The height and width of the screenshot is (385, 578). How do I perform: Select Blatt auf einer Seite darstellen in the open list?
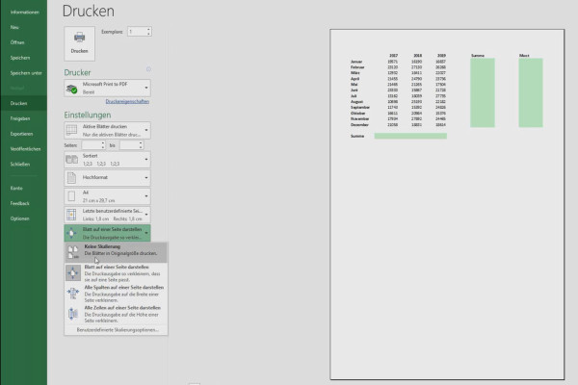[116, 273]
